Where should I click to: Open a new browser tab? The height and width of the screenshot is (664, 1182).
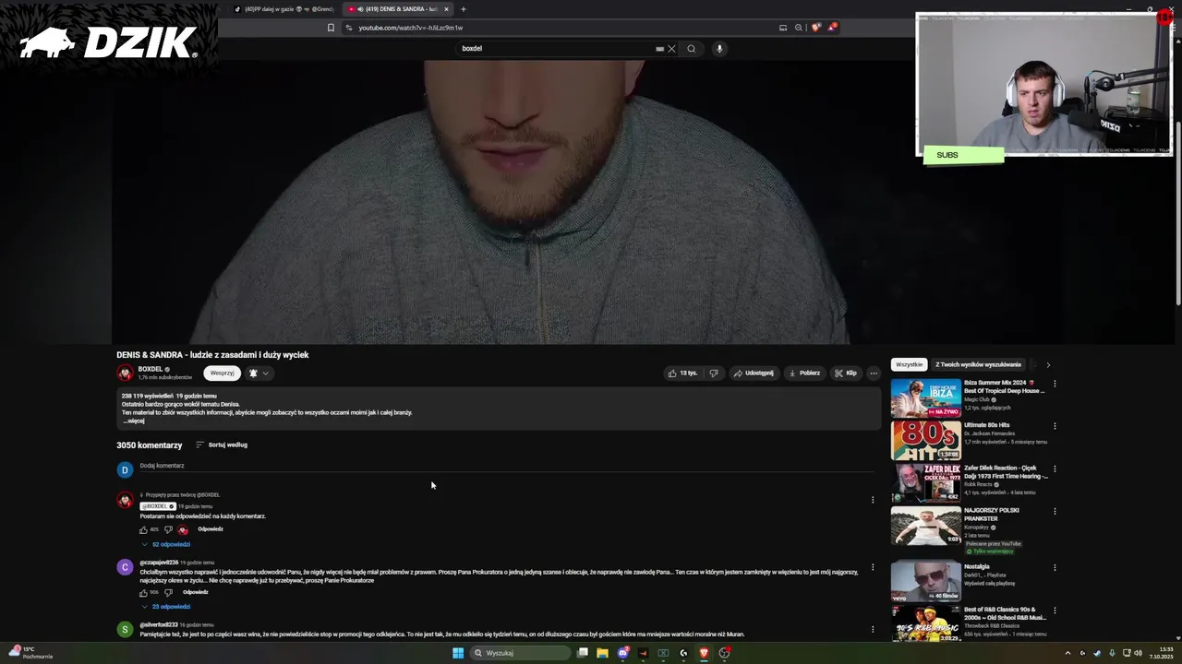464,9
